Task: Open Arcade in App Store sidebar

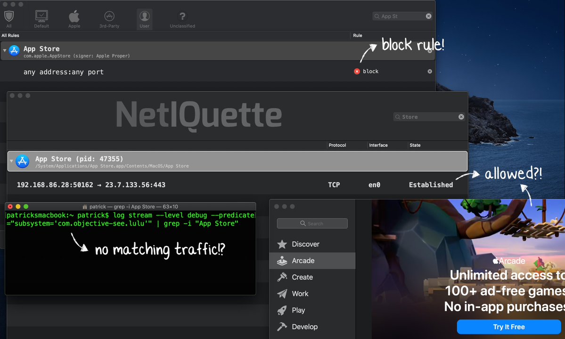Action: 312,261
